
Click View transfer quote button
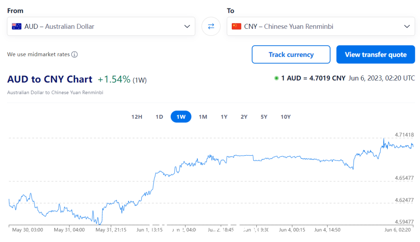[x=376, y=54]
